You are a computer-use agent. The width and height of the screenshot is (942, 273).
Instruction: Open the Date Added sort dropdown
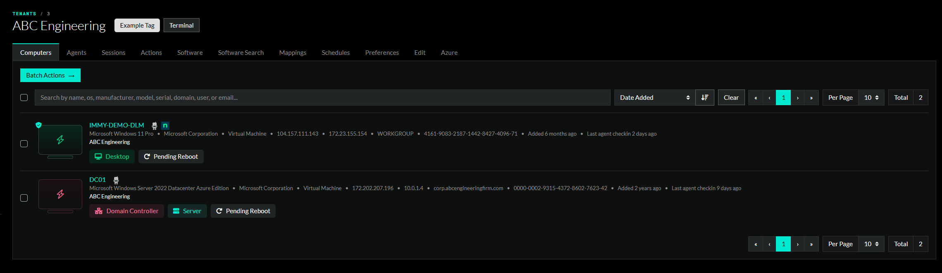click(x=654, y=98)
